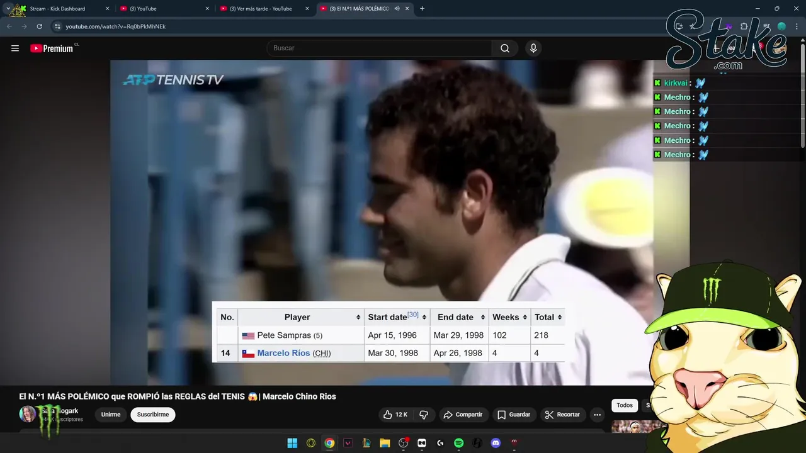806x453 pixels.
Task: Switch to the (3) YouTube tab
Action: pyautogui.click(x=165, y=9)
